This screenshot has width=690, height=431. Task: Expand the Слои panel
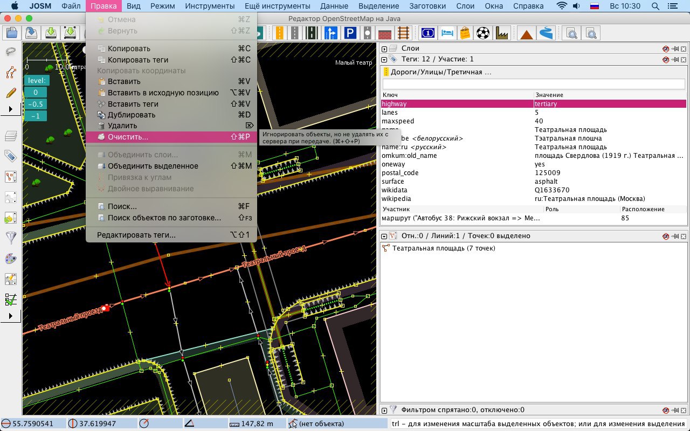(x=384, y=49)
